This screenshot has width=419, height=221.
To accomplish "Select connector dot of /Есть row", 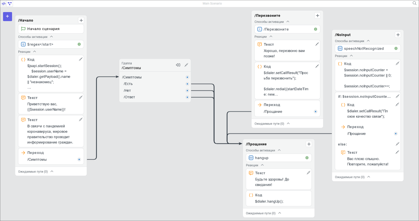I will [x=187, y=84].
